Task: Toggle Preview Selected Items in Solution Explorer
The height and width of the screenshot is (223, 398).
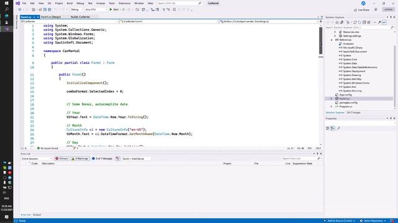Action: (x=384, y=22)
